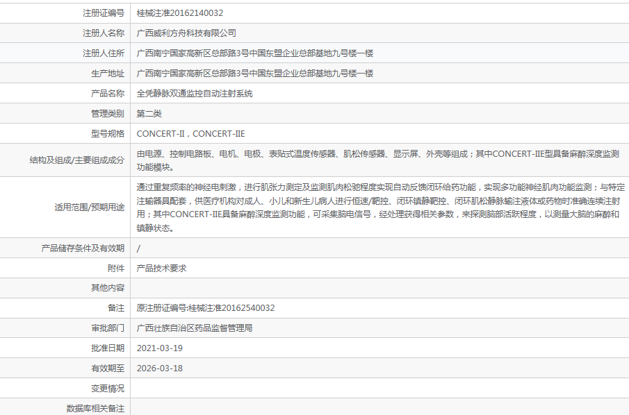
Task: Click the 其他内容 row label
Action: click(x=108, y=288)
